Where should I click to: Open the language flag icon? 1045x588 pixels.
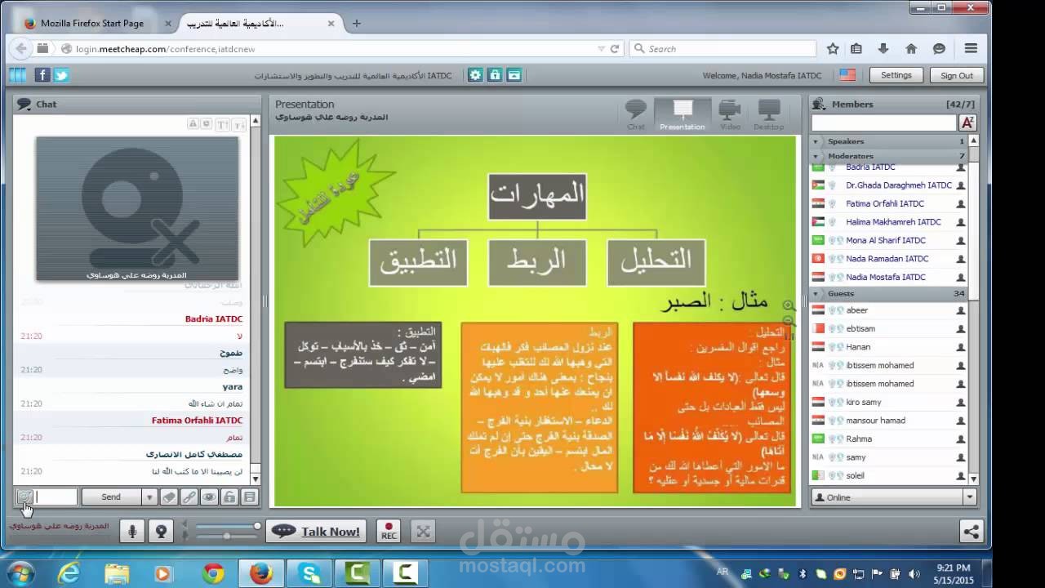pos(847,75)
